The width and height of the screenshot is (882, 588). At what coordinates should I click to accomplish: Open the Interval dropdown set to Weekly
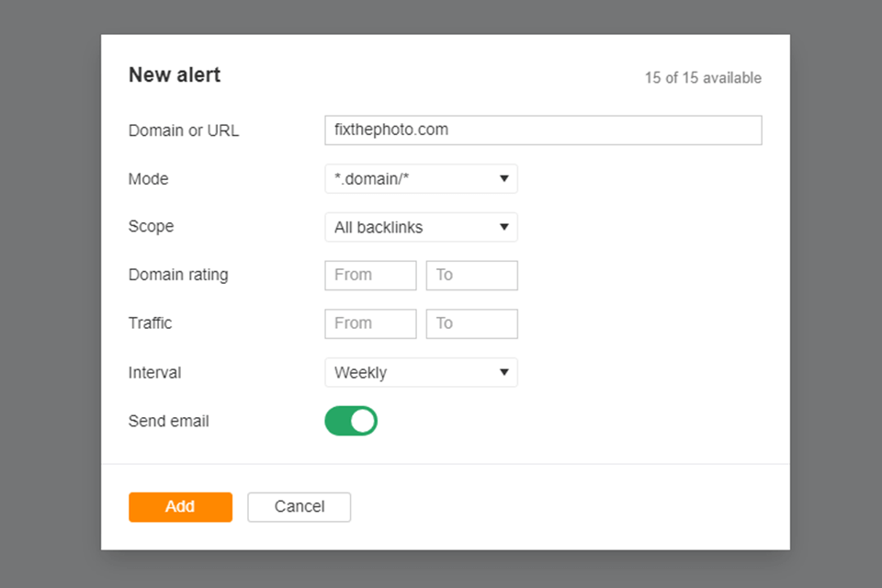pos(421,372)
